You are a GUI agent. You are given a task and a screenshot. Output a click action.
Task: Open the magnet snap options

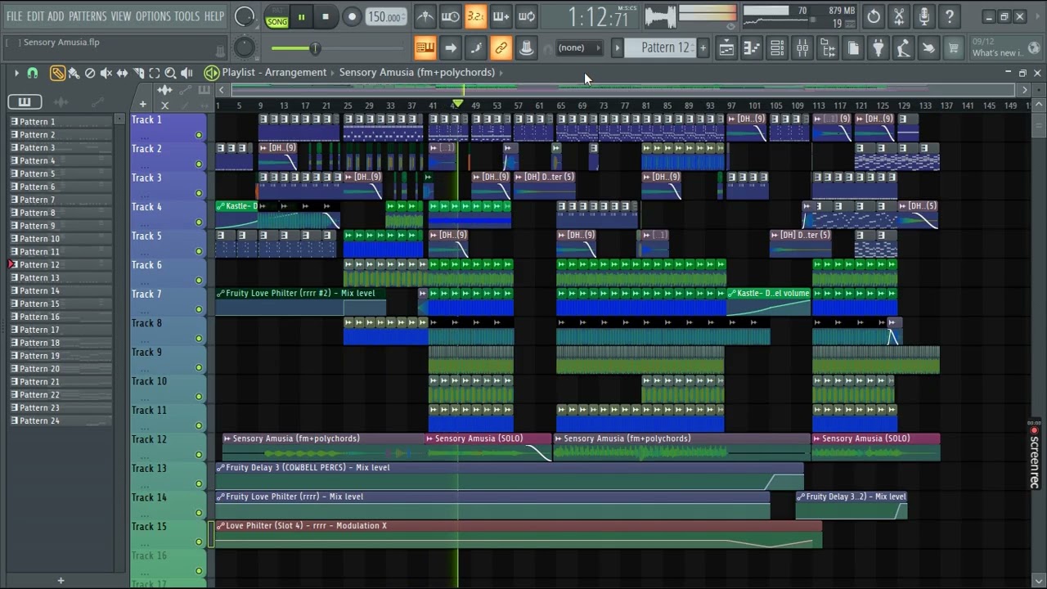(x=33, y=73)
